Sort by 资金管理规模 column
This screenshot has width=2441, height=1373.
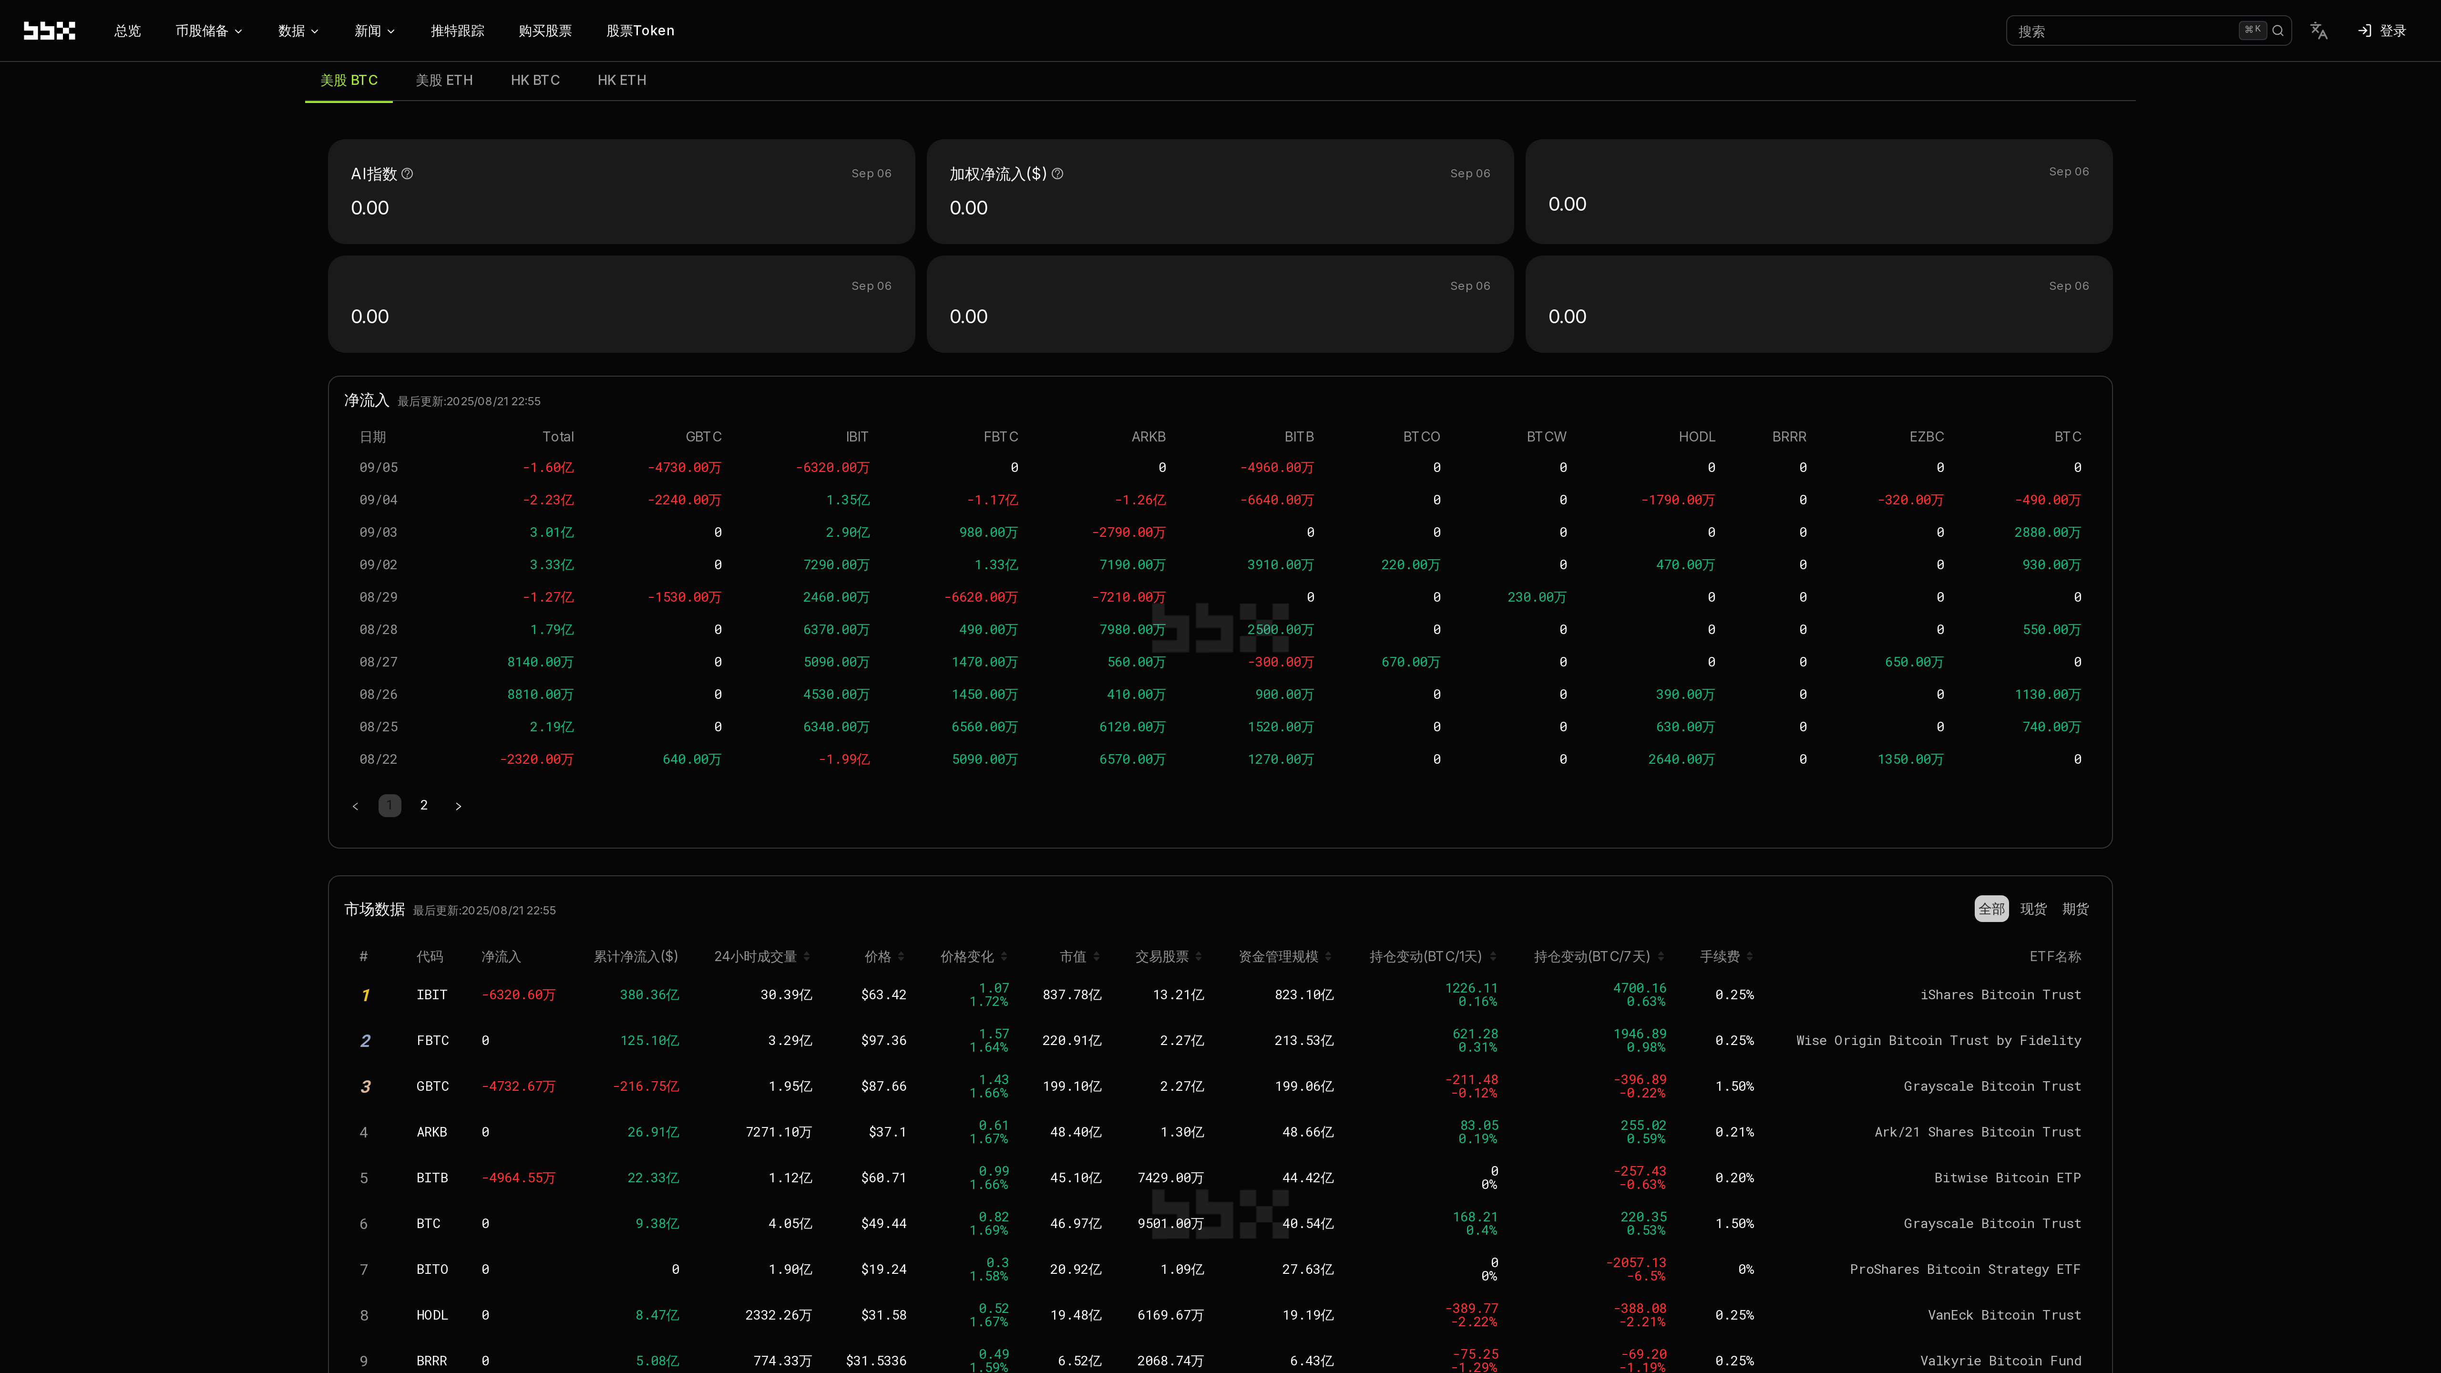tap(1329, 956)
